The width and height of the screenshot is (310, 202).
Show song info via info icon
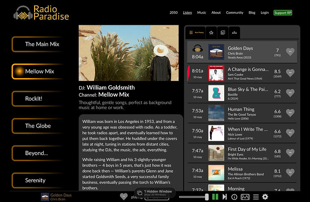(234, 197)
